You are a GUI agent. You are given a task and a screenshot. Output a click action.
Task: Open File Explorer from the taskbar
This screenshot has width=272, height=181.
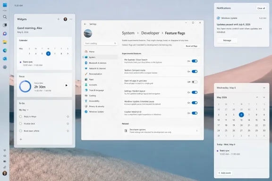coord(5,42)
